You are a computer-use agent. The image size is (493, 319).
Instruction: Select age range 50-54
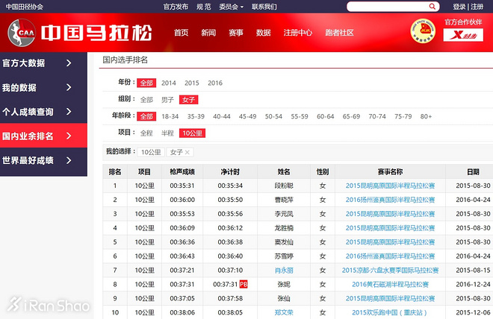coord(273,116)
